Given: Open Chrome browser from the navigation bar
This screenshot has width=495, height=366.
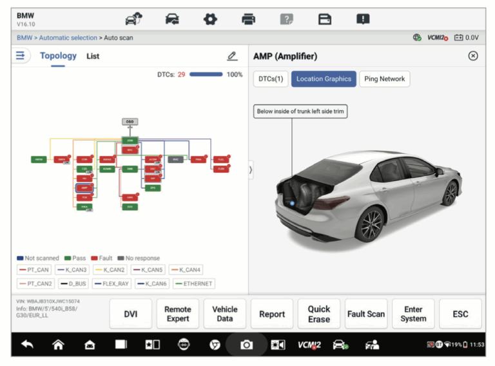Looking at the screenshot, I should pyautogui.click(x=215, y=345).
